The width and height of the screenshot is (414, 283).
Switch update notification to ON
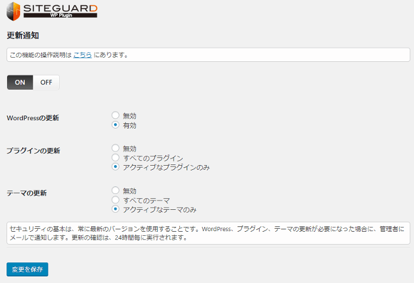20,83
